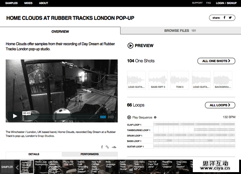Open New York City All-Stars Session thumbnail
241x174 pixels.
[98, 167]
